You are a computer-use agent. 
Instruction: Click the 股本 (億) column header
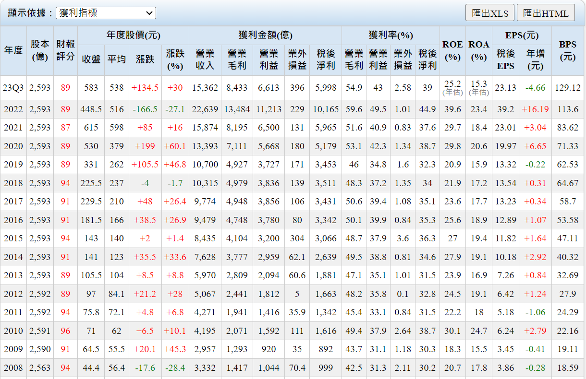40,50
